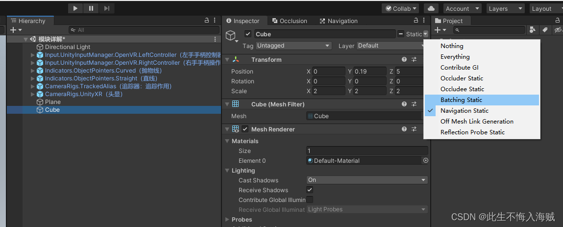
Task: Choose Batching Static option
Action: tap(482, 100)
